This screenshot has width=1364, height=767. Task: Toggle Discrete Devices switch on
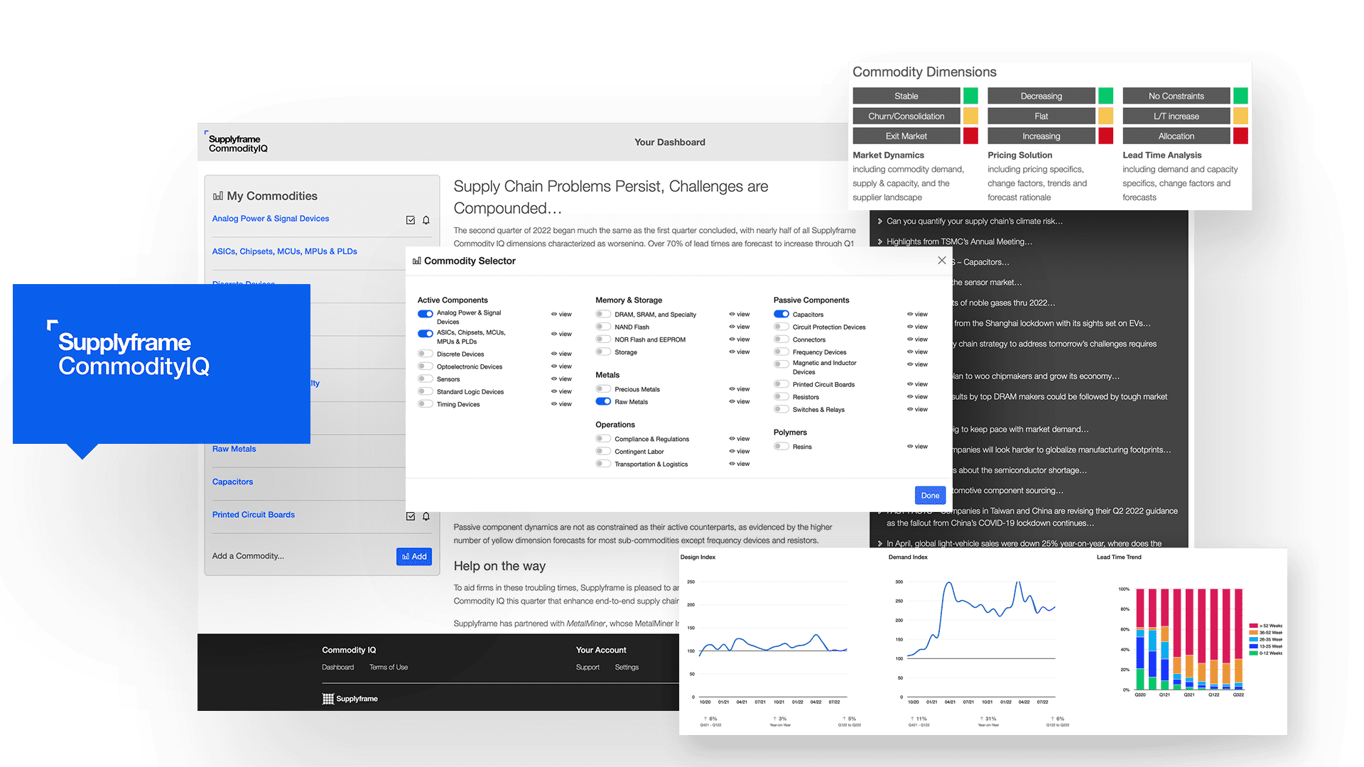point(425,354)
